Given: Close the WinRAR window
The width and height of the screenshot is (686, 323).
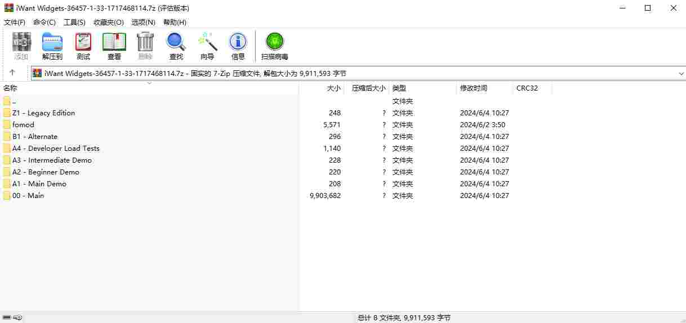Looking at the screenshot, I should point(674,8).
